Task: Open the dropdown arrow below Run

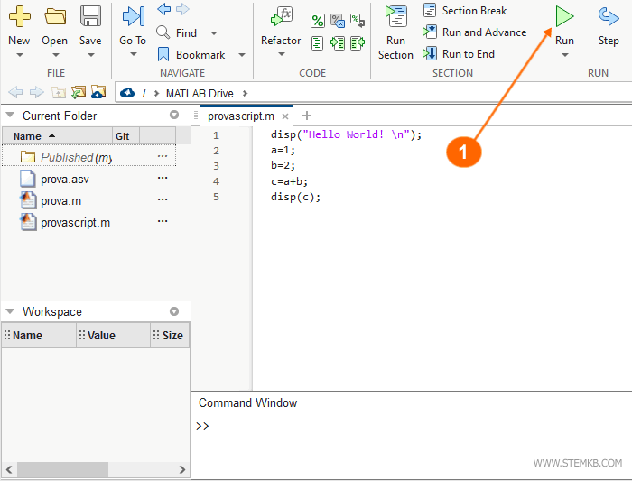Action: pyautogui.click(x=564, y=55)
